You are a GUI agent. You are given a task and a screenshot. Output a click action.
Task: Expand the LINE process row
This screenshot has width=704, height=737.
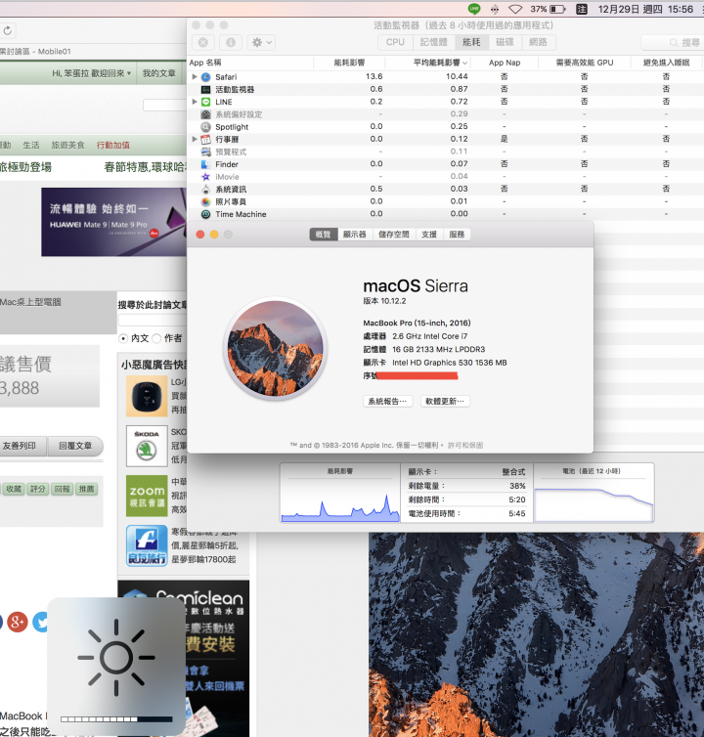click(x=195, y=102)
